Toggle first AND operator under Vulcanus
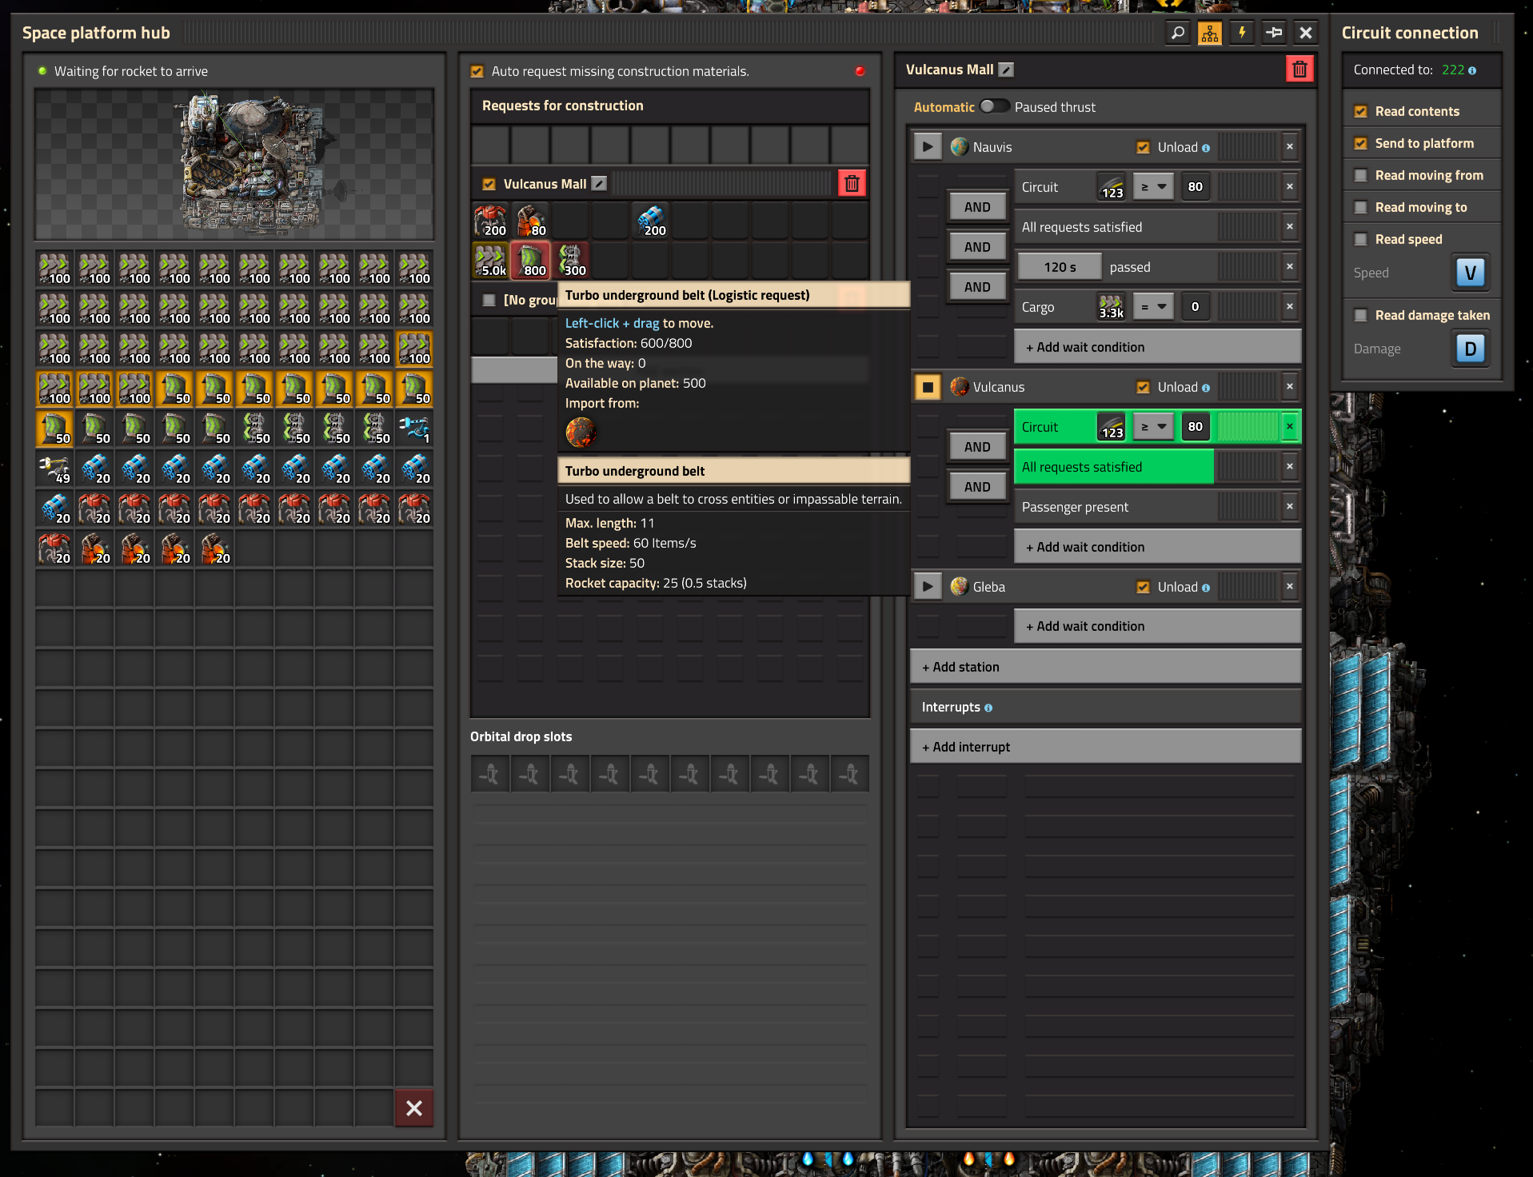1533x1177 pixels. tap(977, 447)
